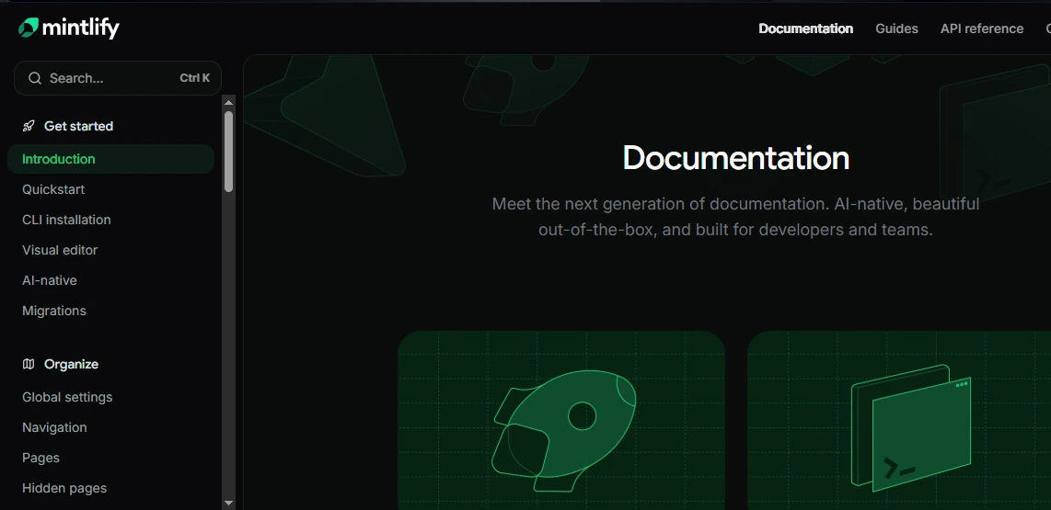Screen dimensions: 1051x510
Task: Open Hidden pages sidebar entry
Action: point(64,488)
